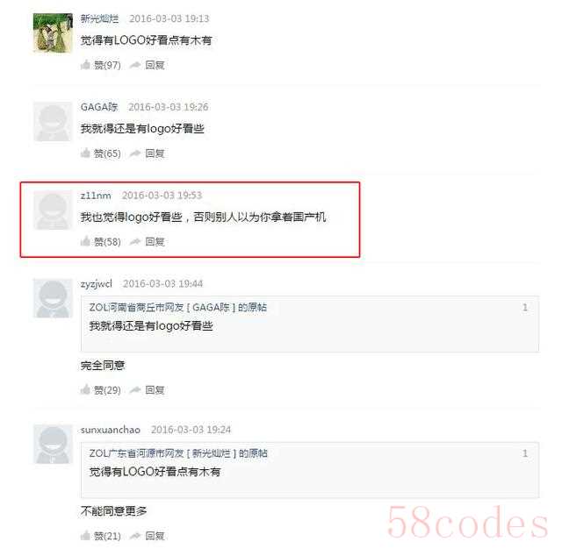Click reply arrow under GAGA陈's comment
This screenshot has height=549, width=562.
pos(147,153)
